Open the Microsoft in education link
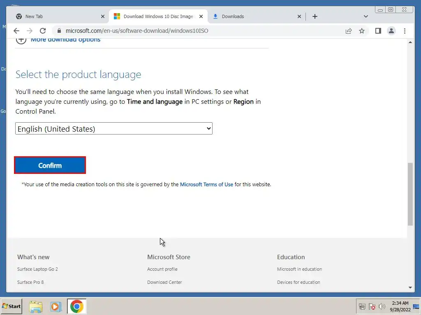 coord(299,269)
